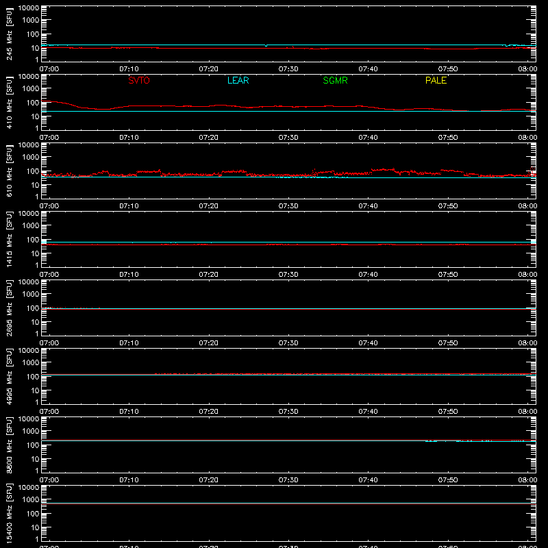Select the 610 MHz [SFU] axis label
548x548 pixels.
[x=10, y=171]
